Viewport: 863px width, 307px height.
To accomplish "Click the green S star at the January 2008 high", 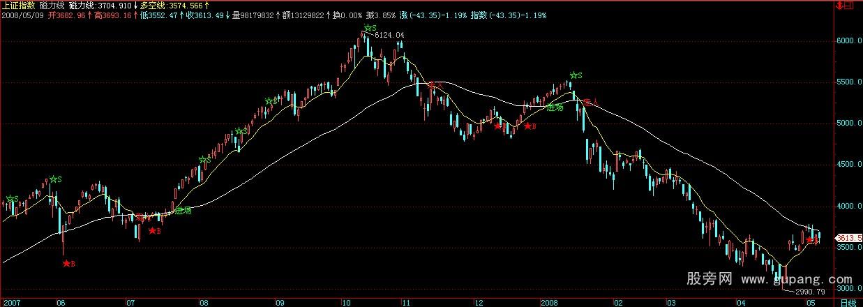I will coord(573,75).
